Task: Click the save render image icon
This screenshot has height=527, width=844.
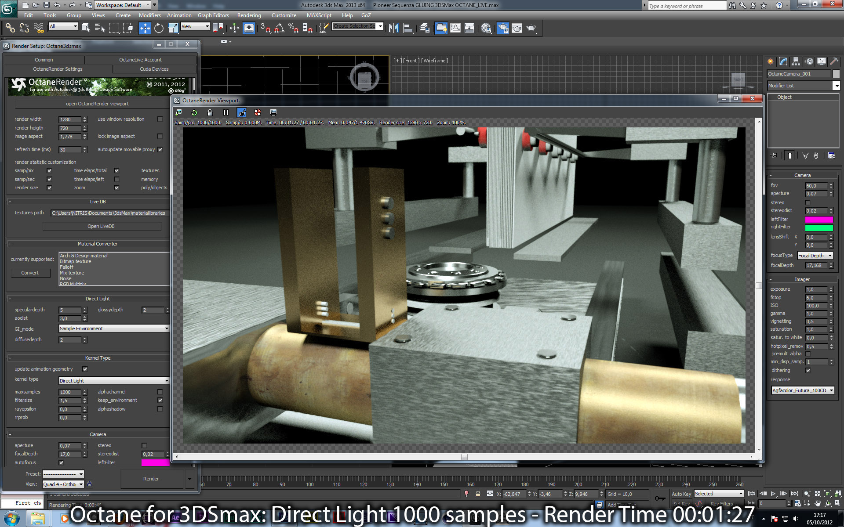Action: point(179,112)
